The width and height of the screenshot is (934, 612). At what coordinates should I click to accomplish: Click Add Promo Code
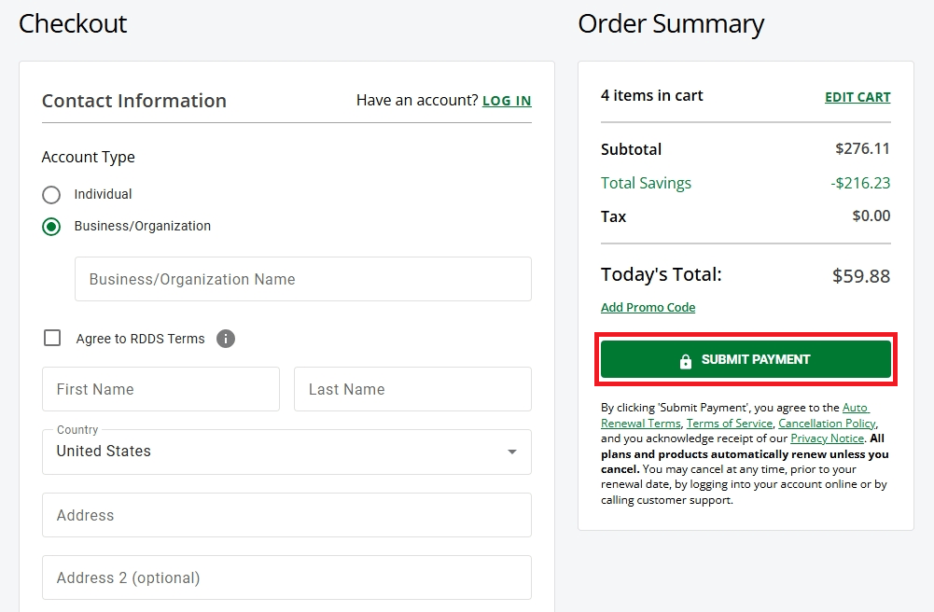point(648,308)
